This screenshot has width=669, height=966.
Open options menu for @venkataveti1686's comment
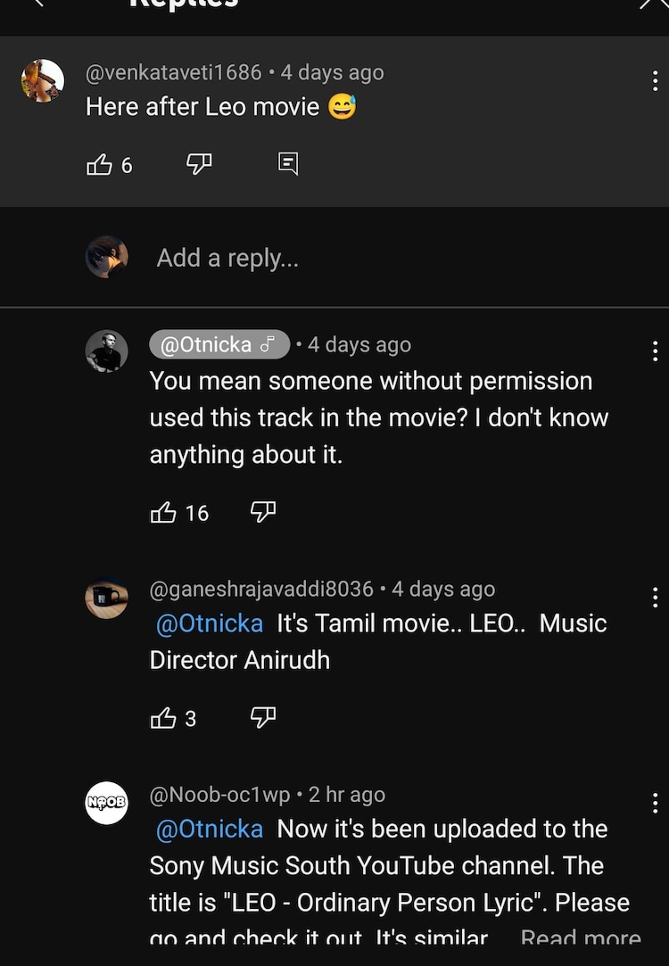[656, 81]
